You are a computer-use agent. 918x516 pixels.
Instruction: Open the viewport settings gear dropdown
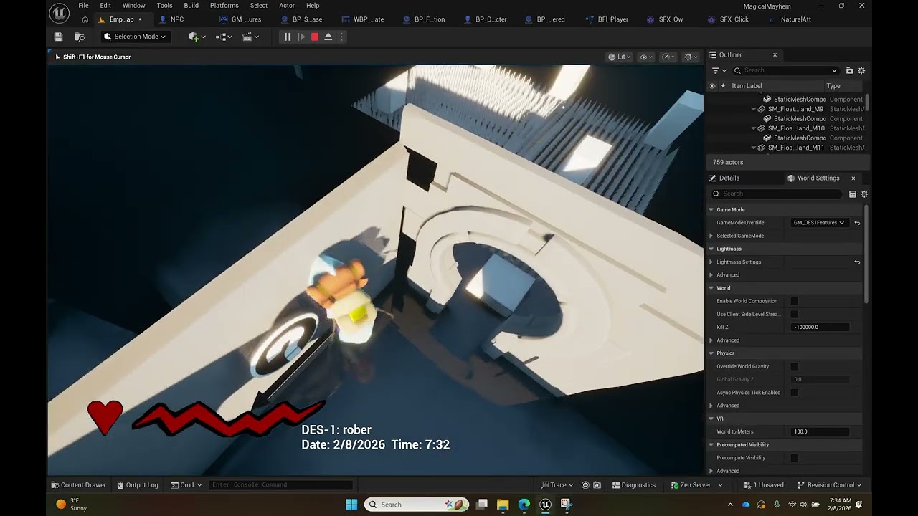[691, 57]
